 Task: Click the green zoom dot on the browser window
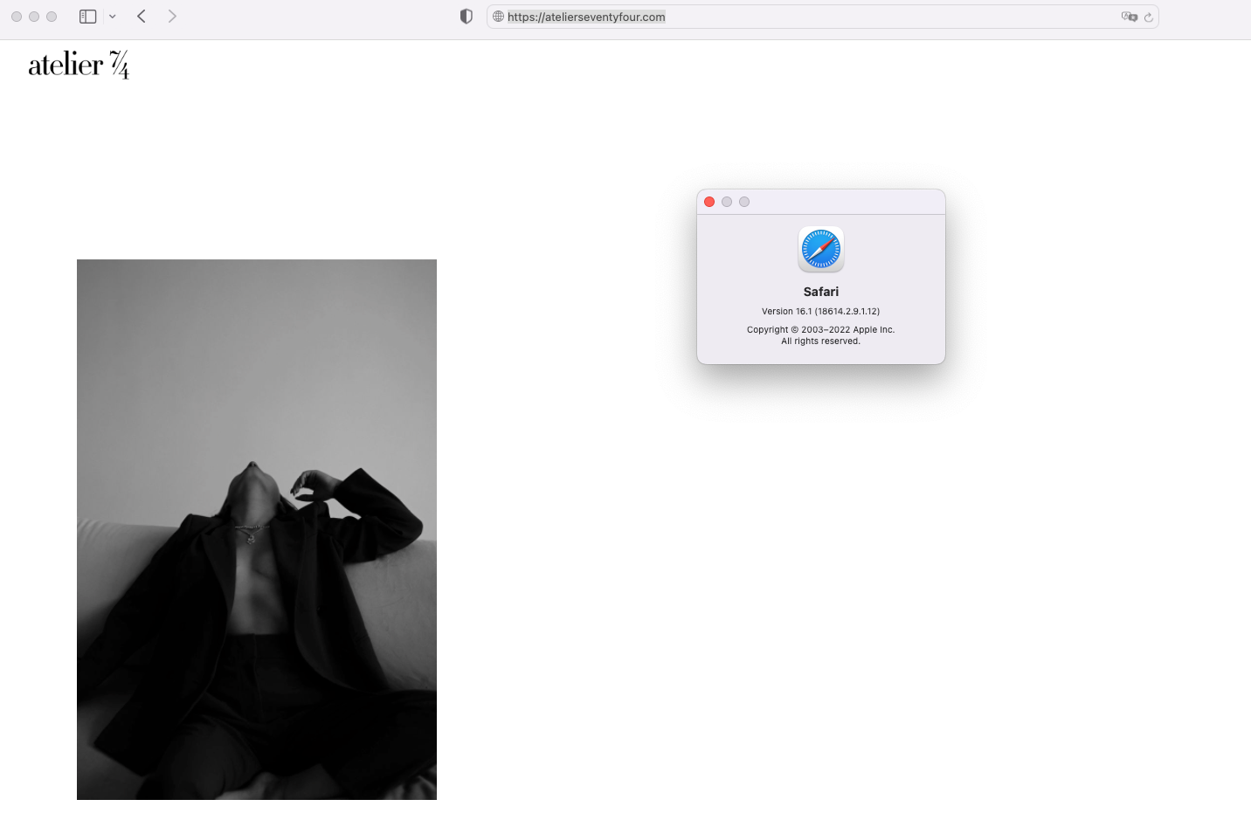point(51,16)
